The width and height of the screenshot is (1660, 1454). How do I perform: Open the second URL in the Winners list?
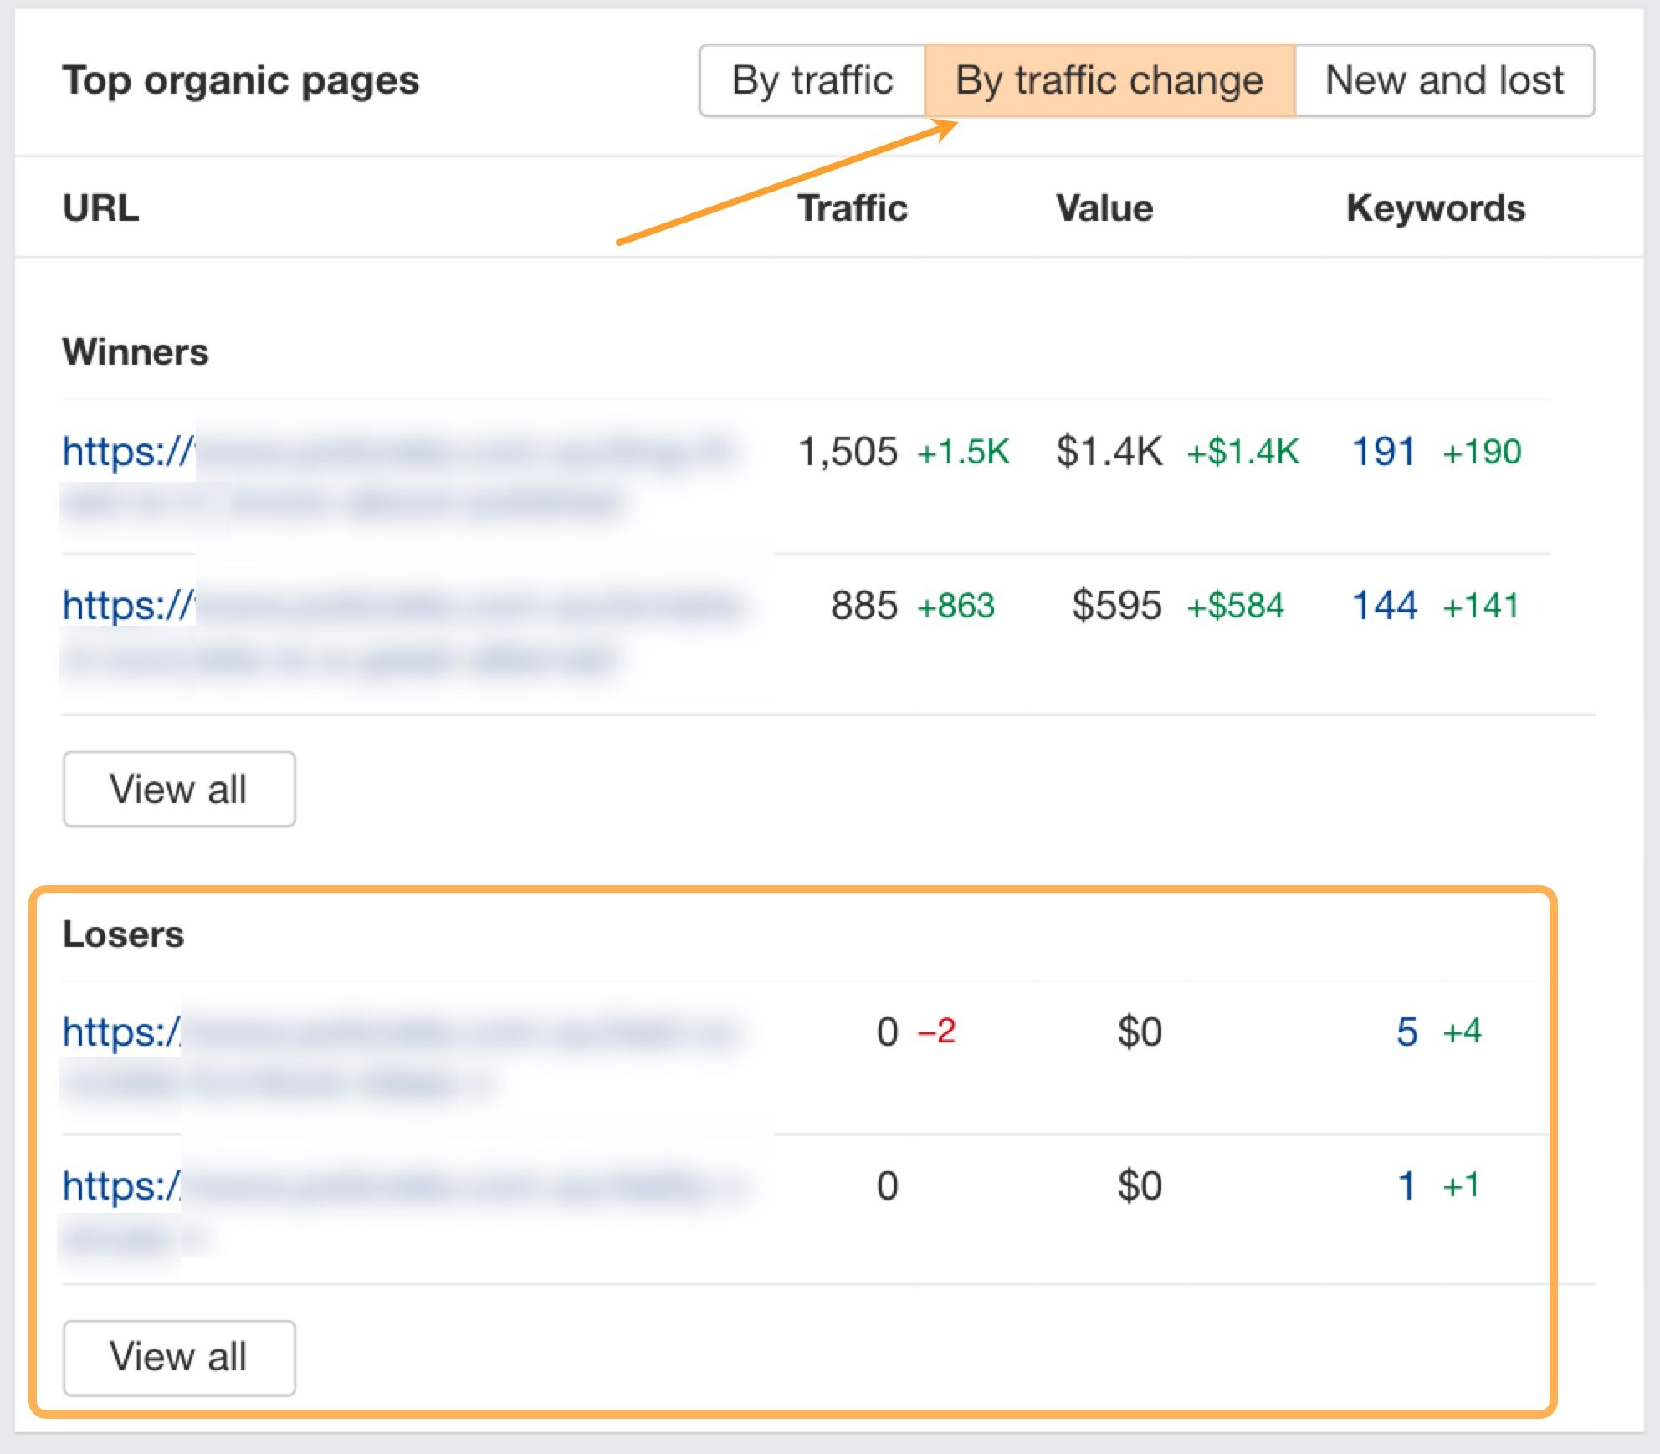[x=335, y=605]
